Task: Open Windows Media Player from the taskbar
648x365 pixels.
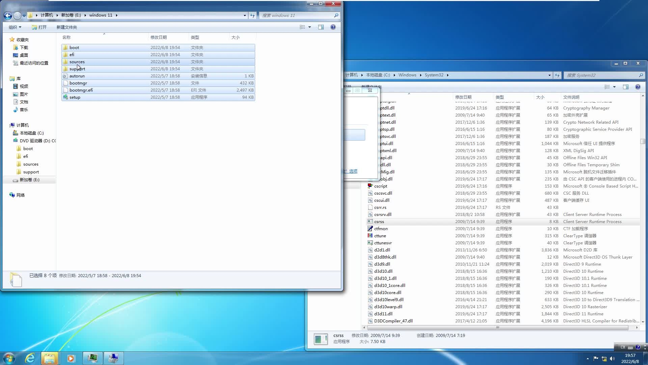Action: coord(71,358)
